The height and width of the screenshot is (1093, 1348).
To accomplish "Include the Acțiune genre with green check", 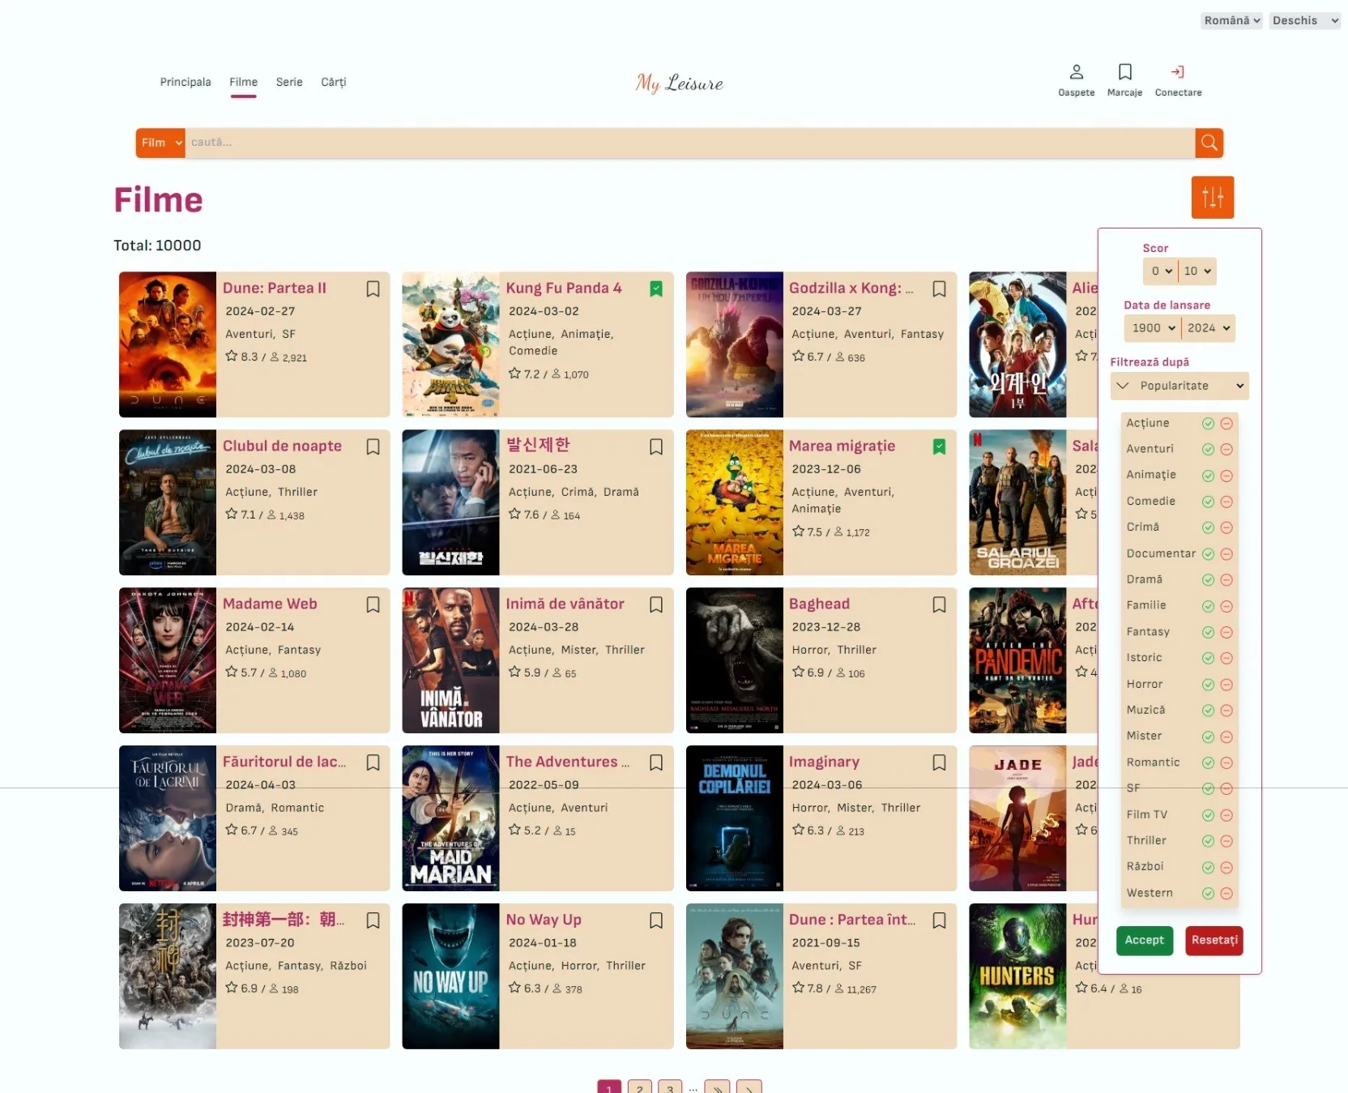I will coord(1208,424).
